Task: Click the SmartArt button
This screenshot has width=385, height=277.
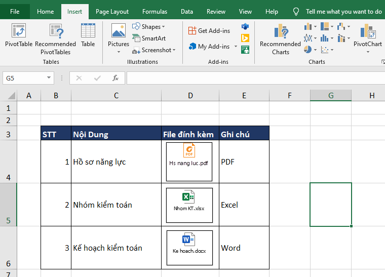Action: pyautogui.click(x=149, y=38)
